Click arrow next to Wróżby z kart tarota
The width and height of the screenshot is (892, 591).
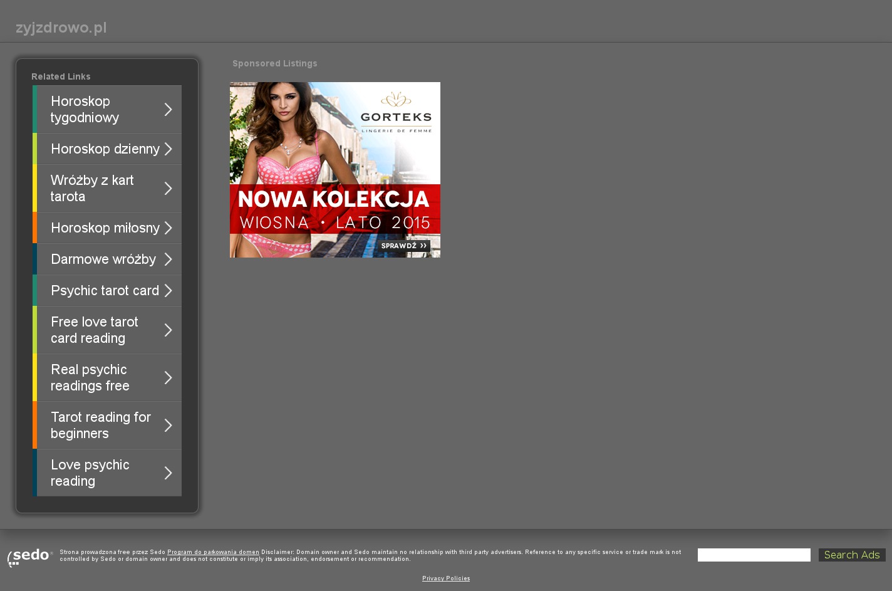(x=168, y=189)
